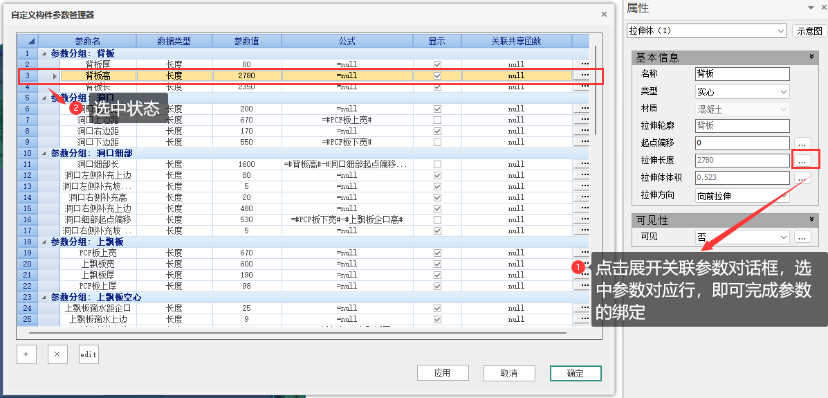The height and width of the screenshot is (398, 828).
Task: Click the 公式 column header
Action: [347, 42]
